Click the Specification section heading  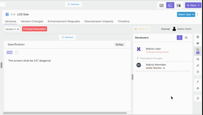[x=16, y=45]
